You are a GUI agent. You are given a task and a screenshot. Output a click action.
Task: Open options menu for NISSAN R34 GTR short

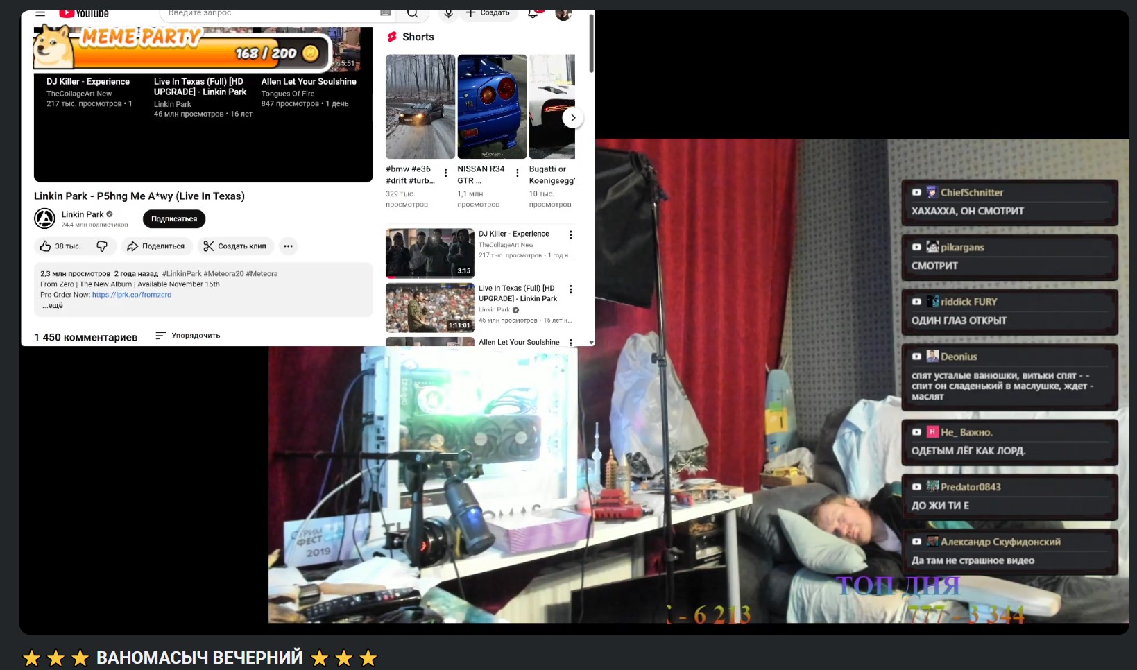point(518,173)
